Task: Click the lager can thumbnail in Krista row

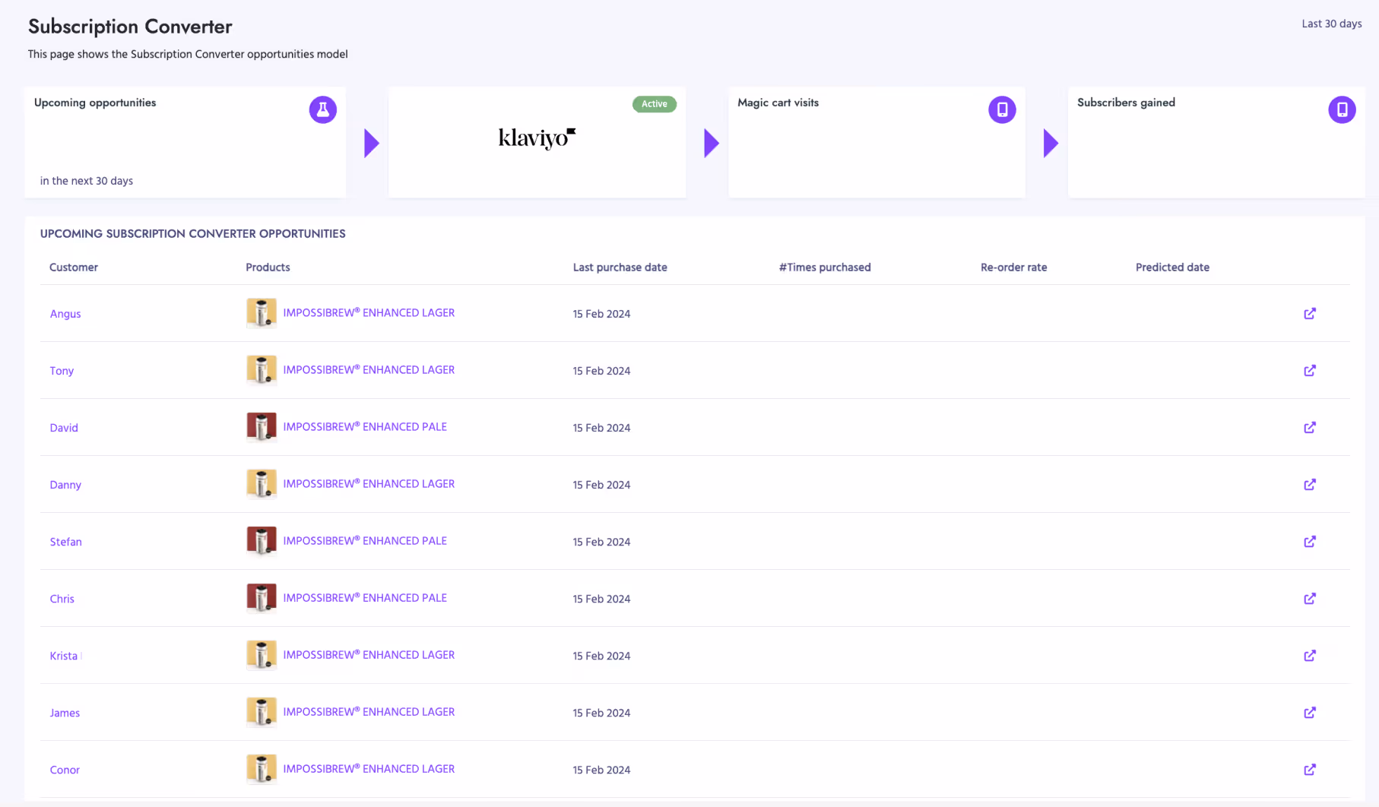Action: (x=262, y=655)
